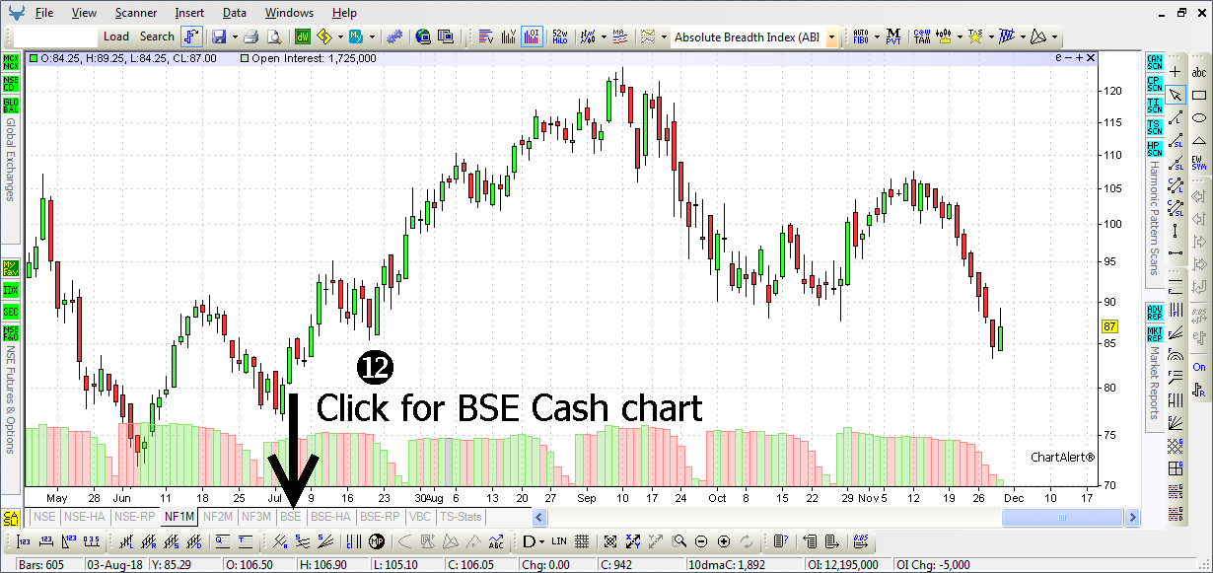This screenshot has height=573, width=1213.
Task: Select the ellipse drawing tool
Action: [x=1199, y=118]
